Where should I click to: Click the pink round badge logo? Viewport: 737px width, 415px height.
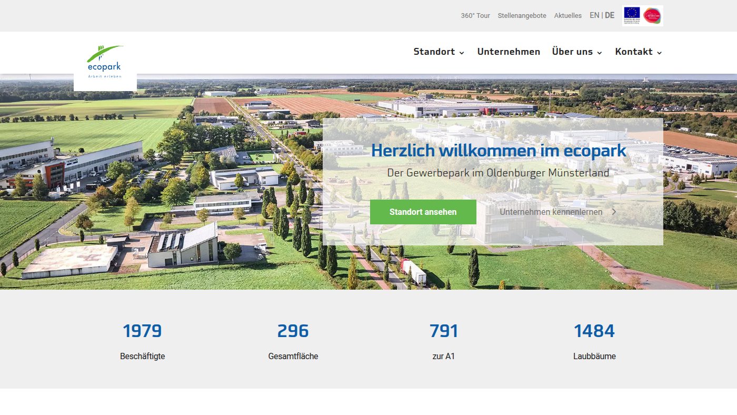click(652, 16)
